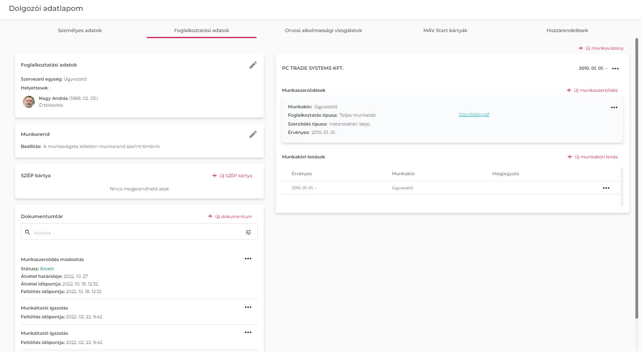The image size is (641, 352).
Task: Open the three-dot menu of the Ügyvezető contract
Action: 614,107
